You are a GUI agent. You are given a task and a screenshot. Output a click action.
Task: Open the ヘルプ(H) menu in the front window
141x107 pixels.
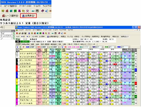coord(70,30)
